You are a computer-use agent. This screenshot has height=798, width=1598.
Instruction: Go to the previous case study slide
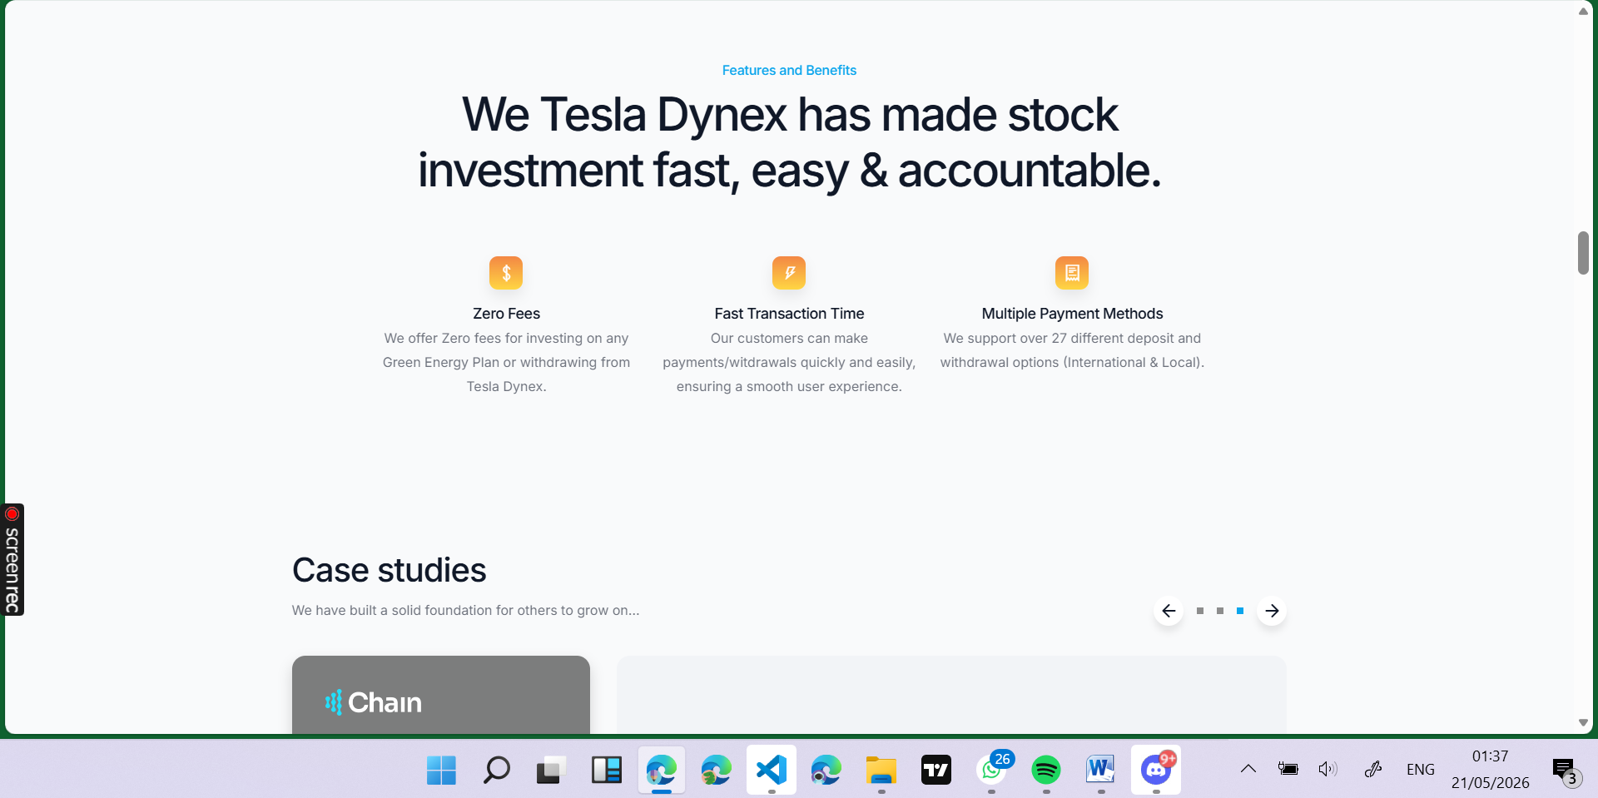click(1169, 611)
